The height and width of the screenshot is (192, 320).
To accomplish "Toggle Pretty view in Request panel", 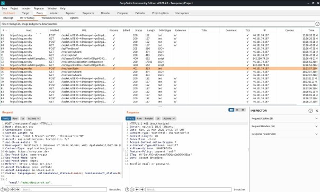I will coord(6,118).
